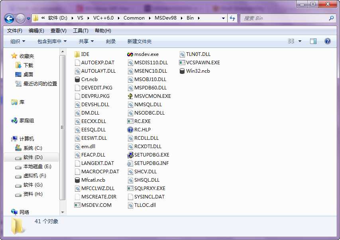
Task: Select the file name SYSINCL.DAT
Action: pos(149,197)
